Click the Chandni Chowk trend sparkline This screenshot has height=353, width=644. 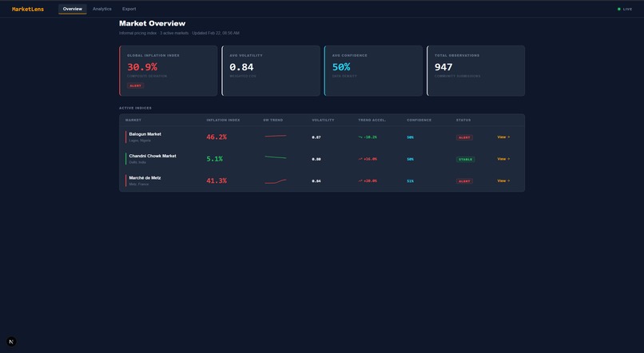tap(276, 157)
